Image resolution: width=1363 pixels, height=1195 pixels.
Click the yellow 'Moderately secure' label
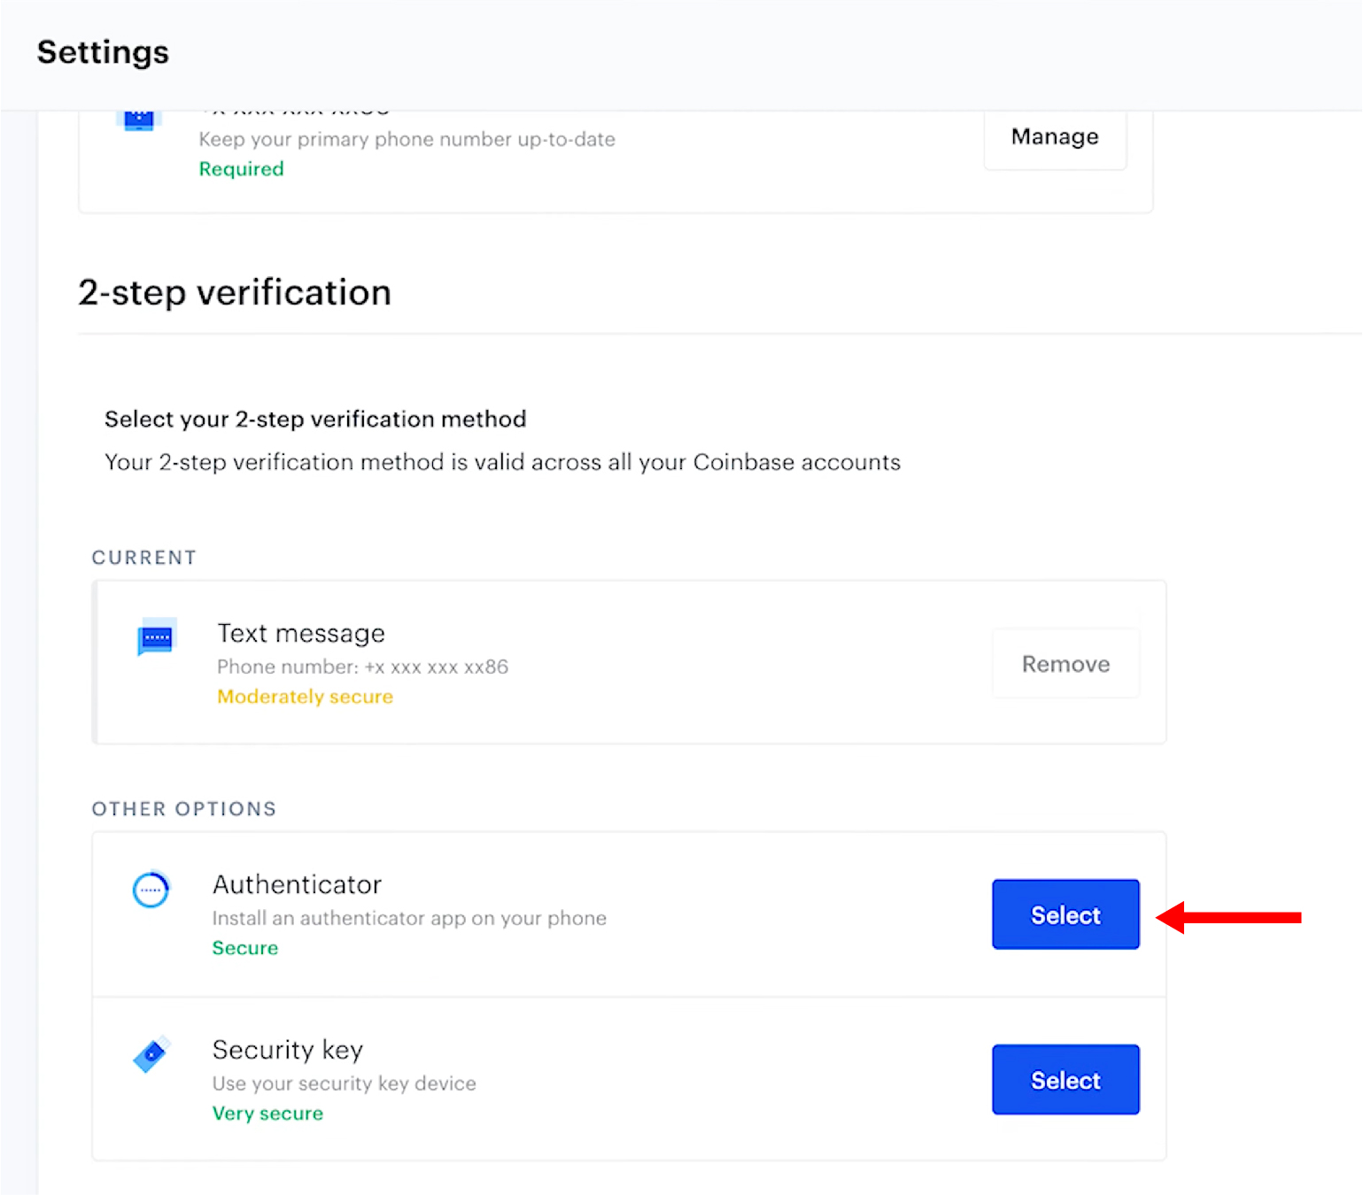click(306, 697)
